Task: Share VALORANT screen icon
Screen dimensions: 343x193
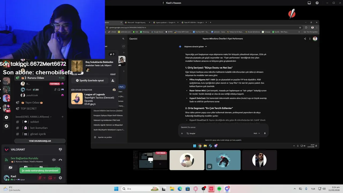Action: (x=60, y=150)
